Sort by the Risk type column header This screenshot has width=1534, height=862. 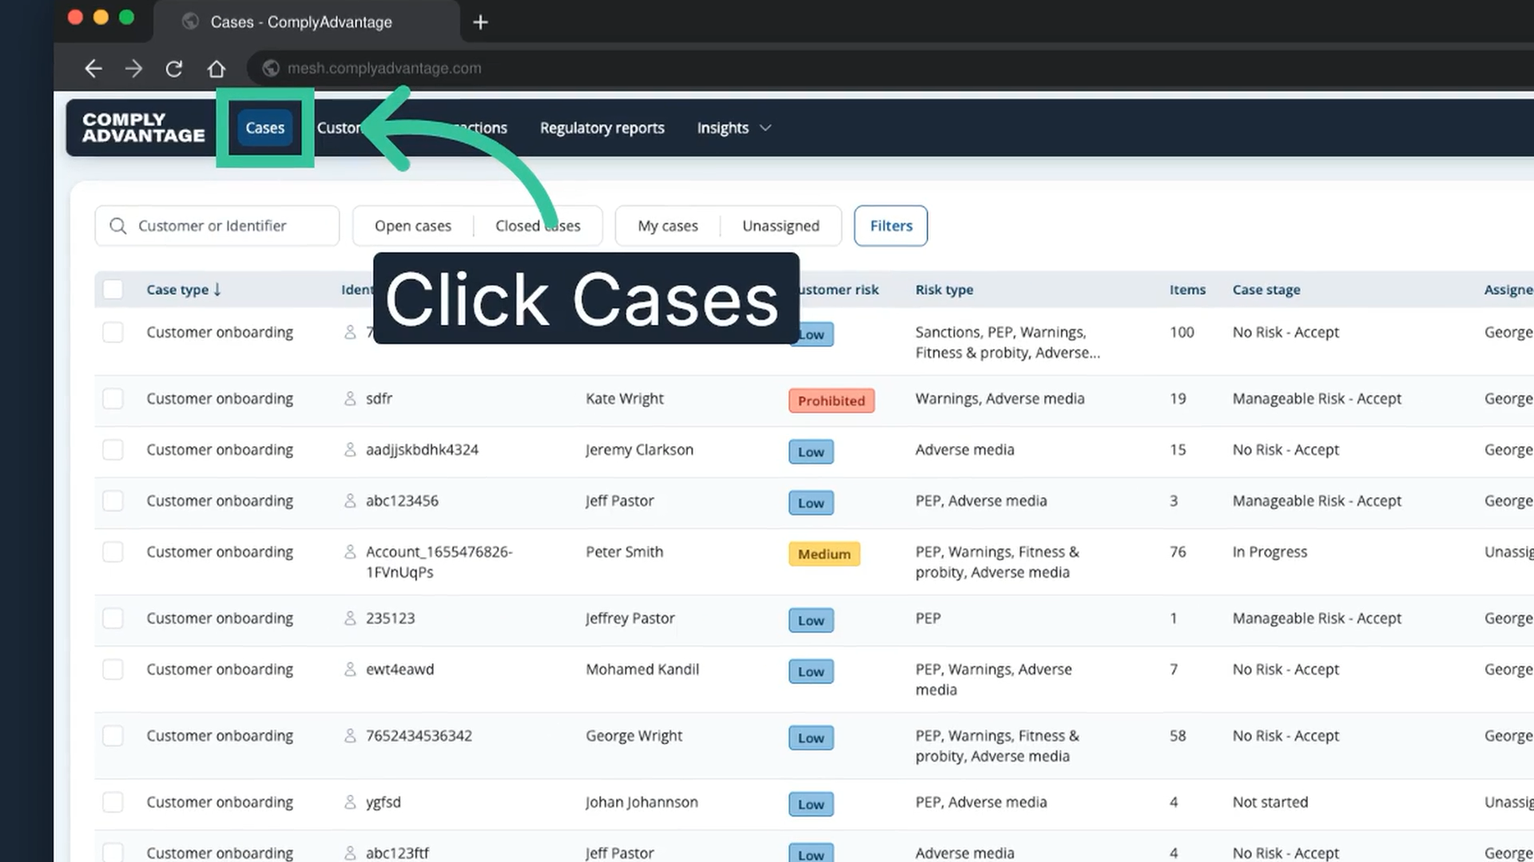[x=944, y=290]
